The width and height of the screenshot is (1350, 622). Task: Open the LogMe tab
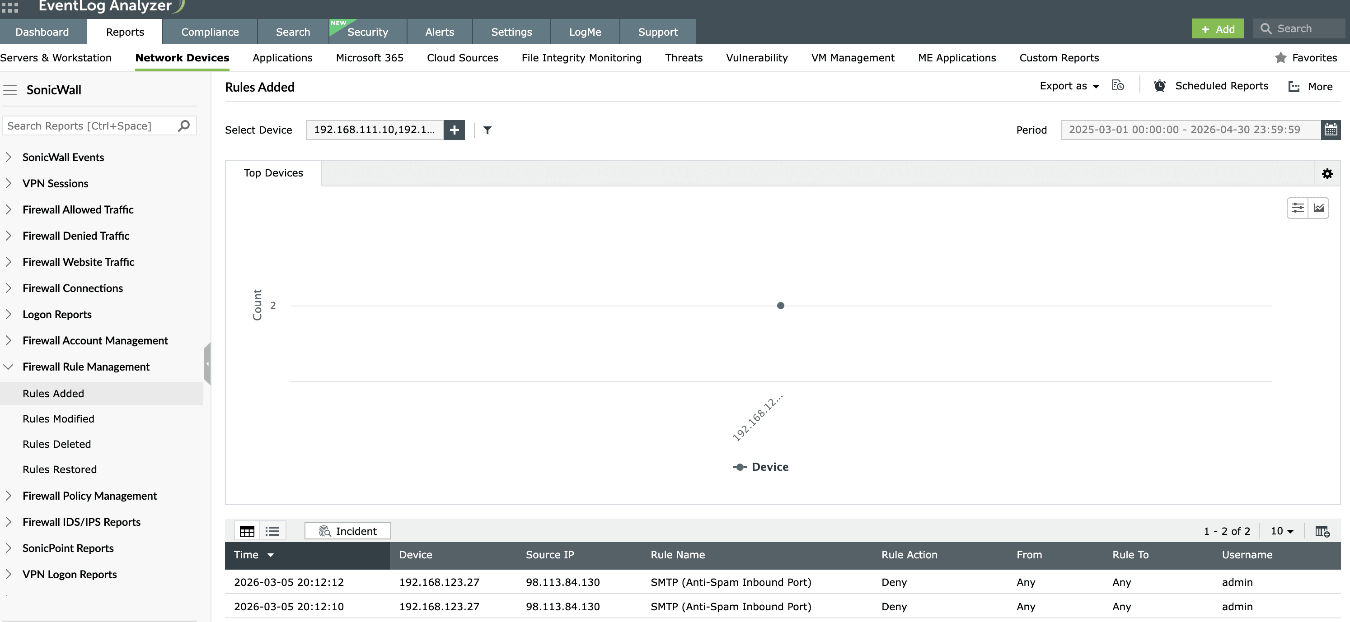click(585, 32)
